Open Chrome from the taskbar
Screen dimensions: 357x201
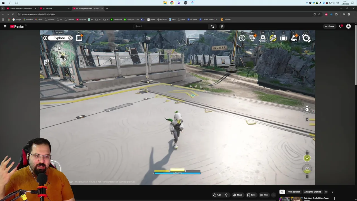[x=172, y=3]
